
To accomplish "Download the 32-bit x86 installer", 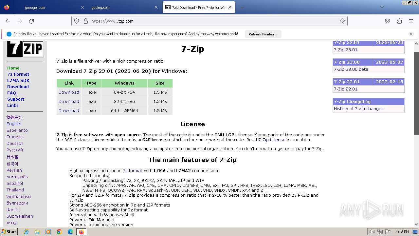I will [x=69, y=102].
